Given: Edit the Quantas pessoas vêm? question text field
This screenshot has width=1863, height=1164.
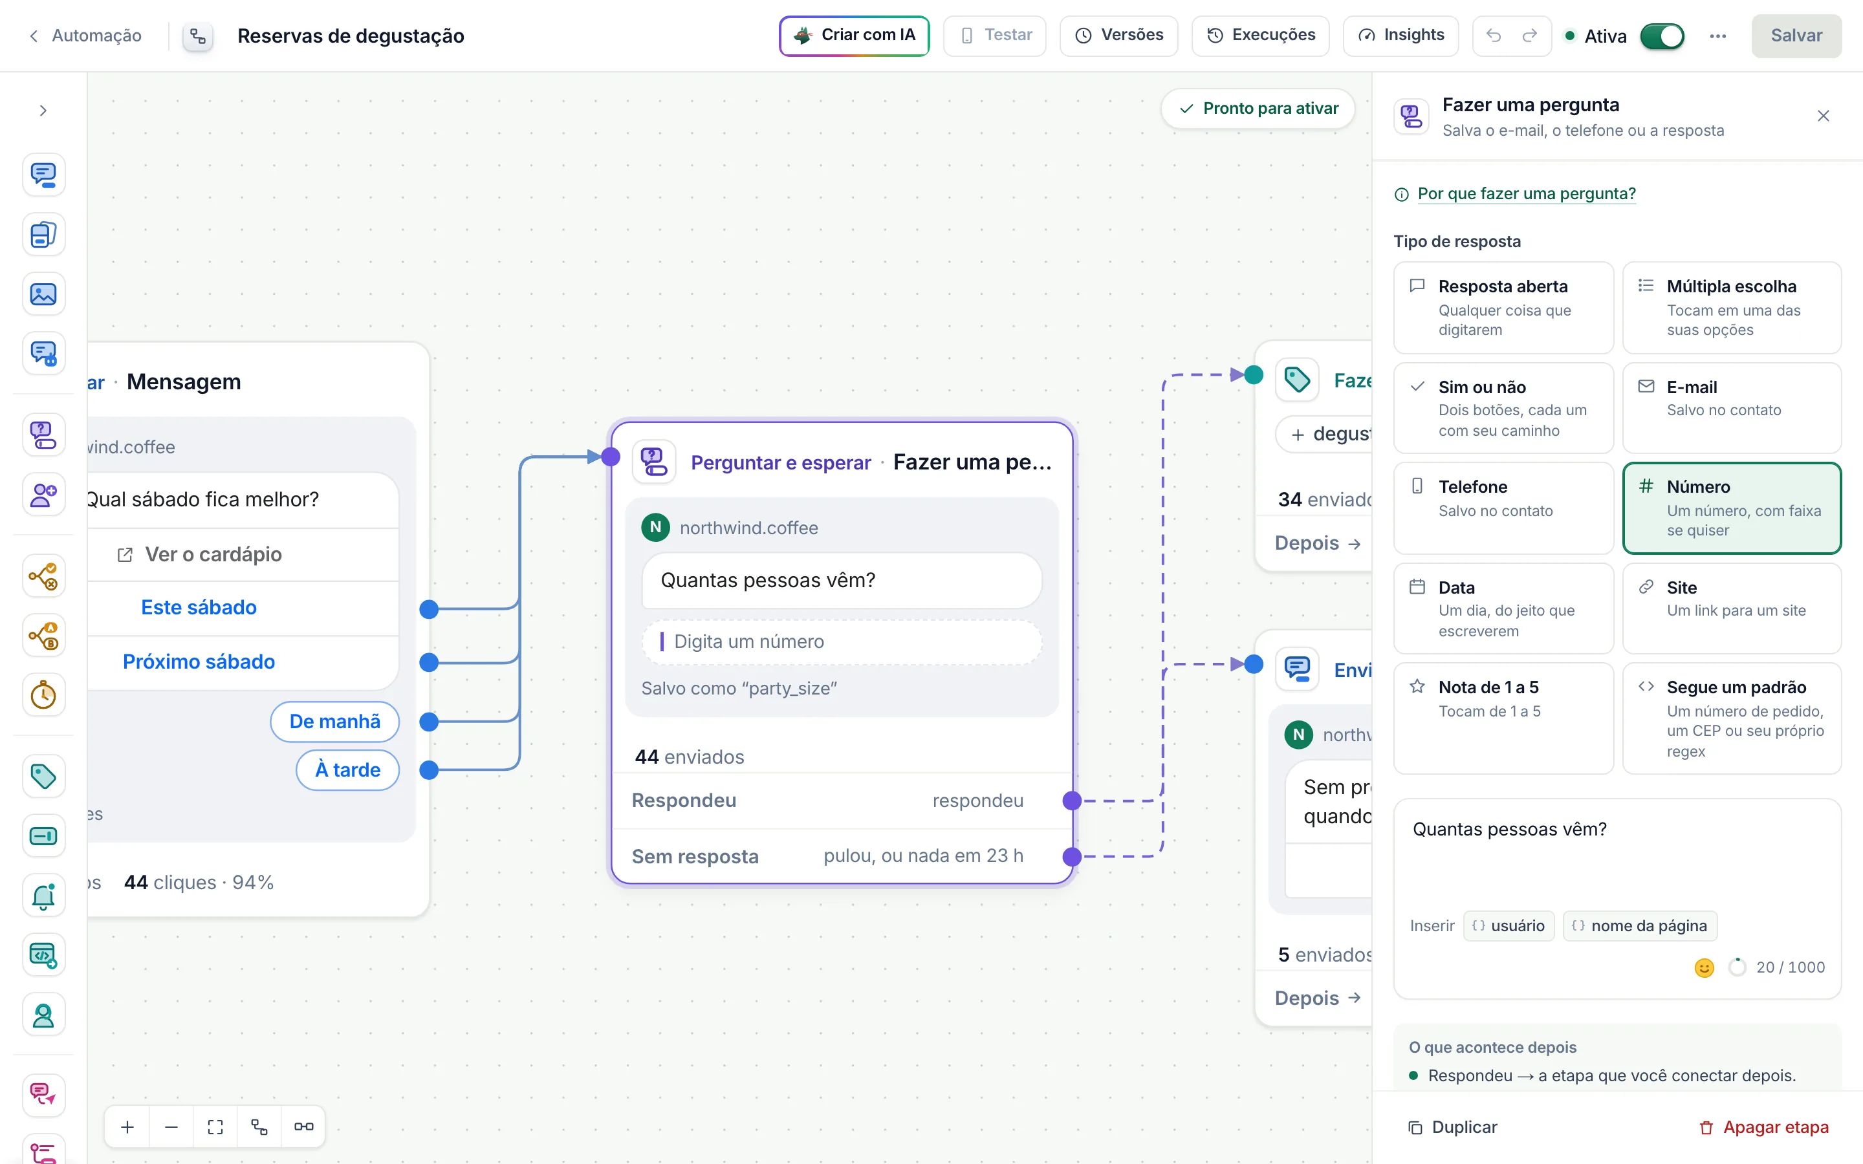Looking at the screenshot, I should pyautogui.click(x=1617, y=854).
